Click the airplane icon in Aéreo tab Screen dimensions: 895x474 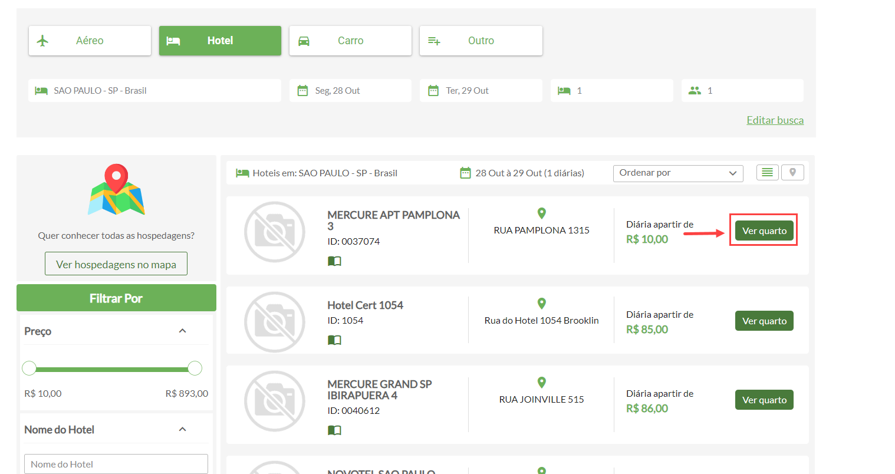(x=42, y=41)
